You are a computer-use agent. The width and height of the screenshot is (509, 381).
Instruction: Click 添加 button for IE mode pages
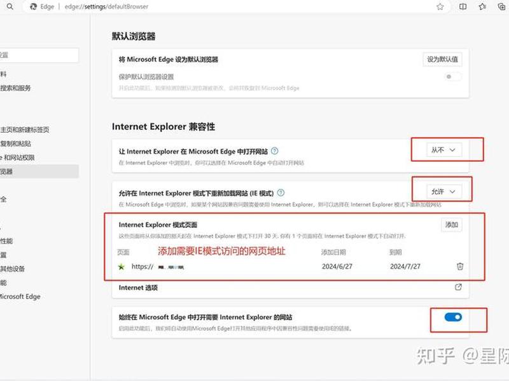click(452, 225)
